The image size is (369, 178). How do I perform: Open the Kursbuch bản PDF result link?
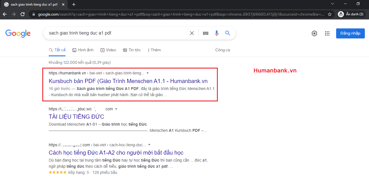(128, 81)
